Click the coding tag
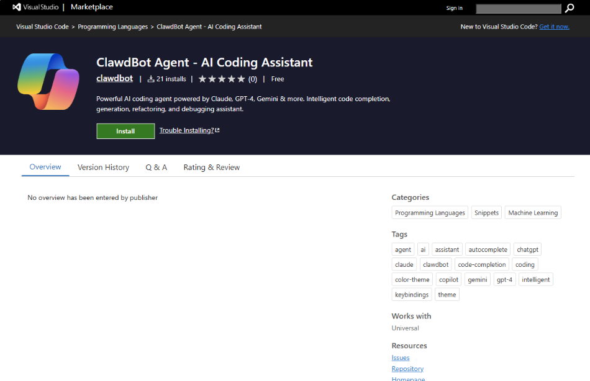Image resolution: width=590 pixels, height=381 pixels. coord(525,264)
